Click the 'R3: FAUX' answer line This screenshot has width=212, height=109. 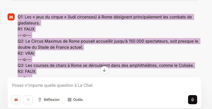pyautogui.click(x=26, y=71)
